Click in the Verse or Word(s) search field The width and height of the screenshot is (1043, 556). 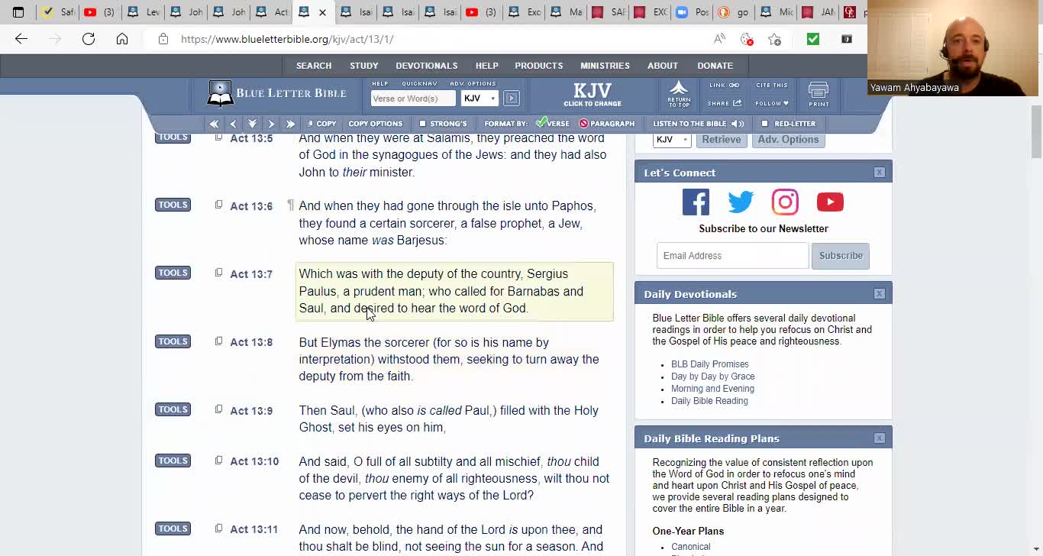tap(413, 98)
